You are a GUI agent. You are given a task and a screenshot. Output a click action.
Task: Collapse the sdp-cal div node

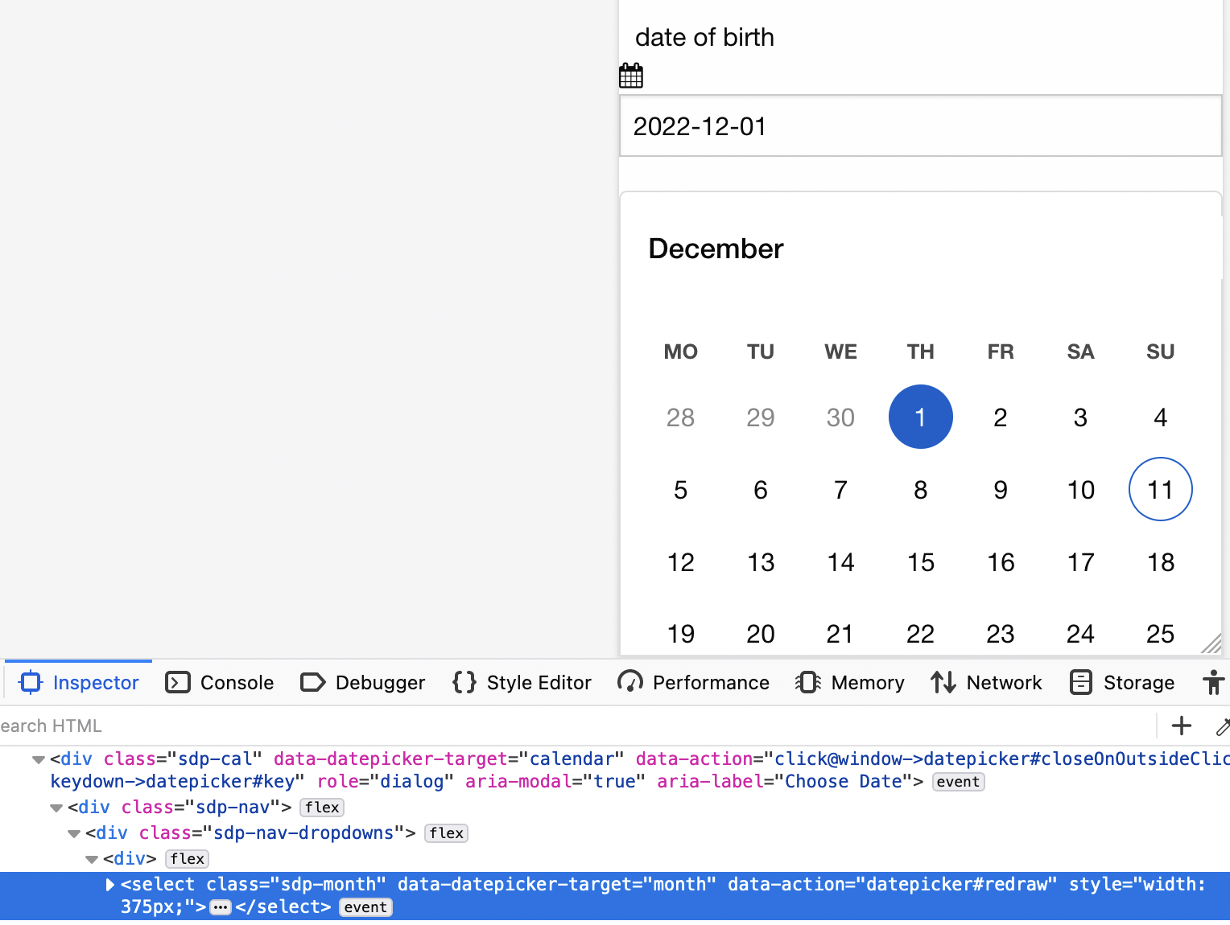tap(38, 758)
